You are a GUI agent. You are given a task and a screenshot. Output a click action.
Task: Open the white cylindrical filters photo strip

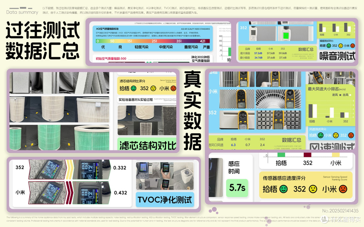click(59, 109)
